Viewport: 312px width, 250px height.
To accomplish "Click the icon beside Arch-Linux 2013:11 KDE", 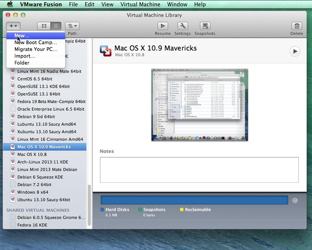I will click(x=13, y=161).
